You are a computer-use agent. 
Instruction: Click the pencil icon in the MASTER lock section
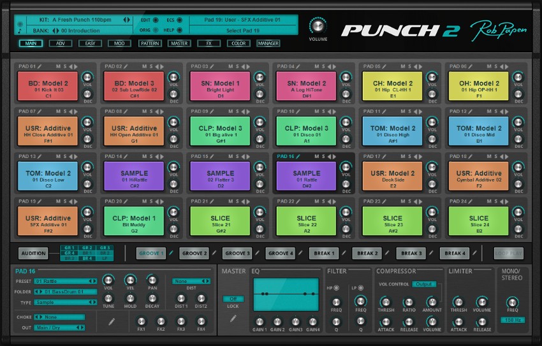[233, 319]
